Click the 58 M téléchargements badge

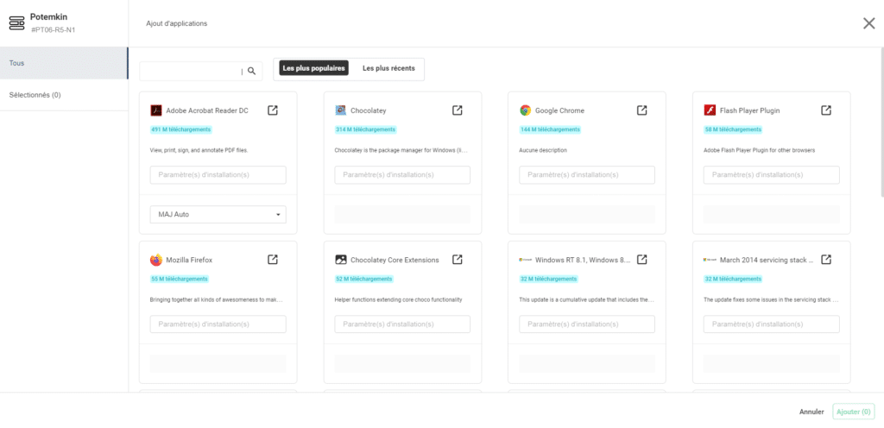pyautogui.click(x=732, y=129)
